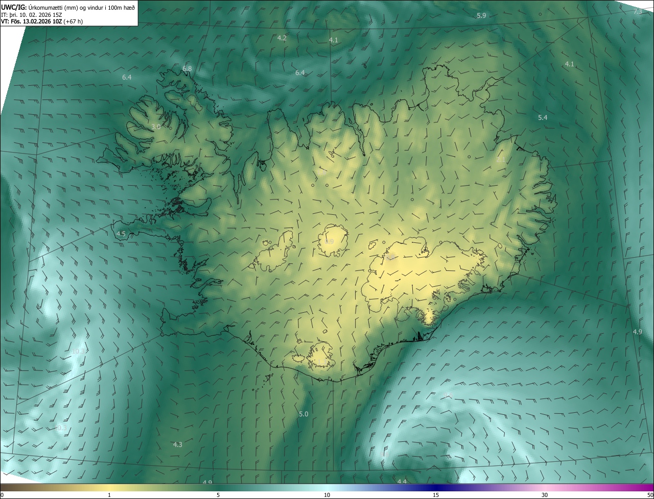The height and width of the screenshot is (499, 654).
Task: Click the 10 tick label on the color scale
Action: pos(327,495)
